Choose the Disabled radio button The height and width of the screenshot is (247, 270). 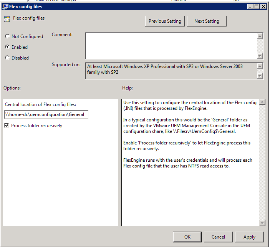click(x=7, y=58)
